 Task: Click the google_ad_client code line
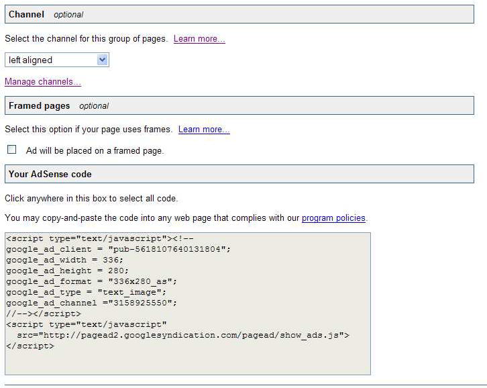point(118,249)
